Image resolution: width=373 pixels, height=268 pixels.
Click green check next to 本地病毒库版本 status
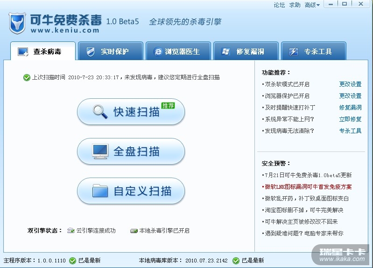pyautogui.click(x=236, y=261)
